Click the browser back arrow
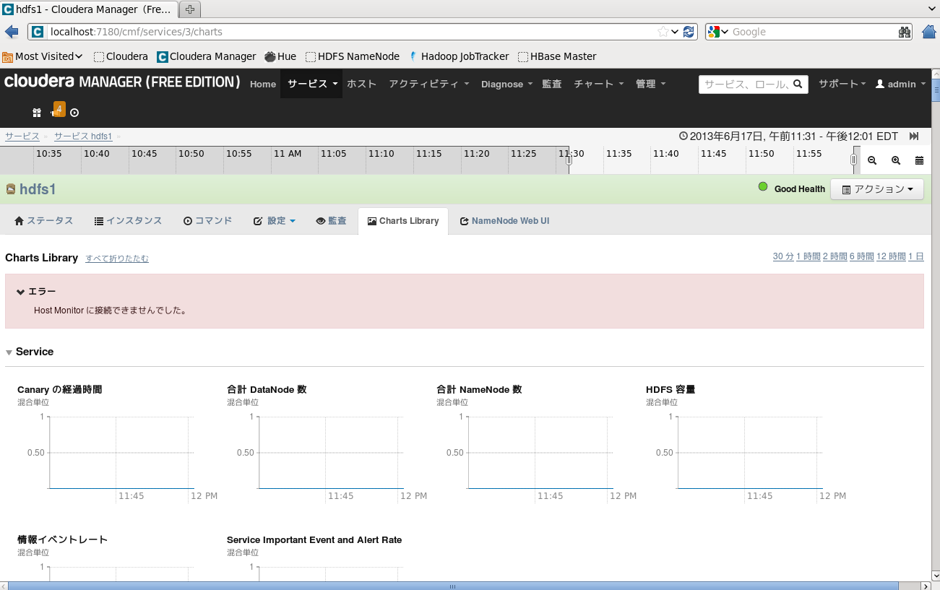This screenshot has width=940, height=590. (12, 32)
